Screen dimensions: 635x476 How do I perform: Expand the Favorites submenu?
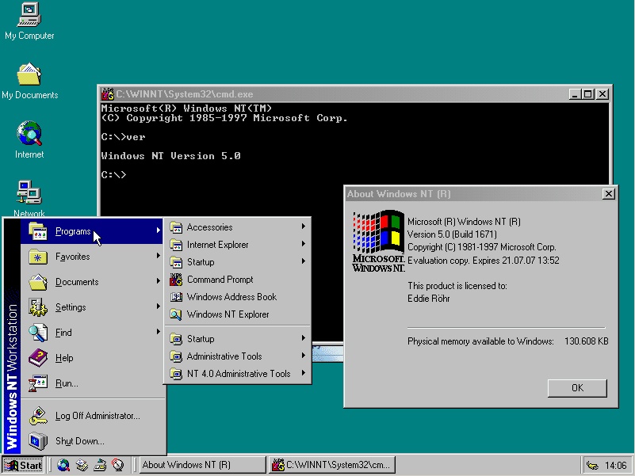coord(72,257)
